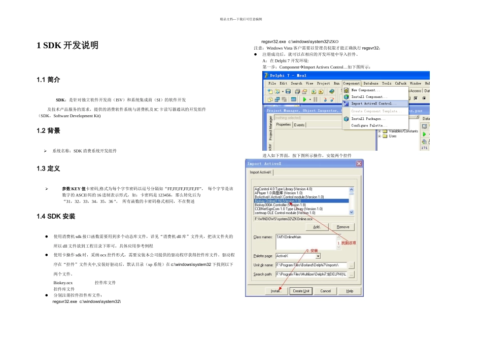Open the File menu in Delphi 7
The image size is (482, 341).
point(272,83)
